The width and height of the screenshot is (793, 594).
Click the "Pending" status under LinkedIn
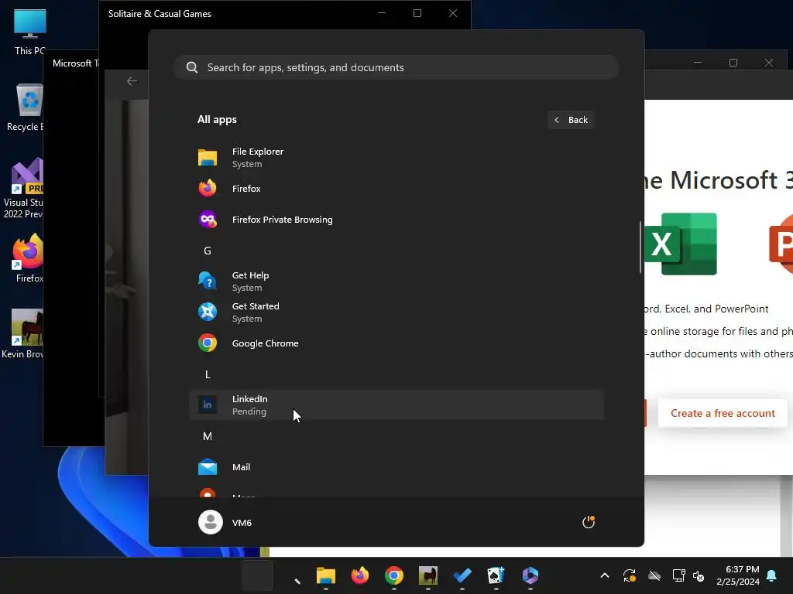coord(249,411)
